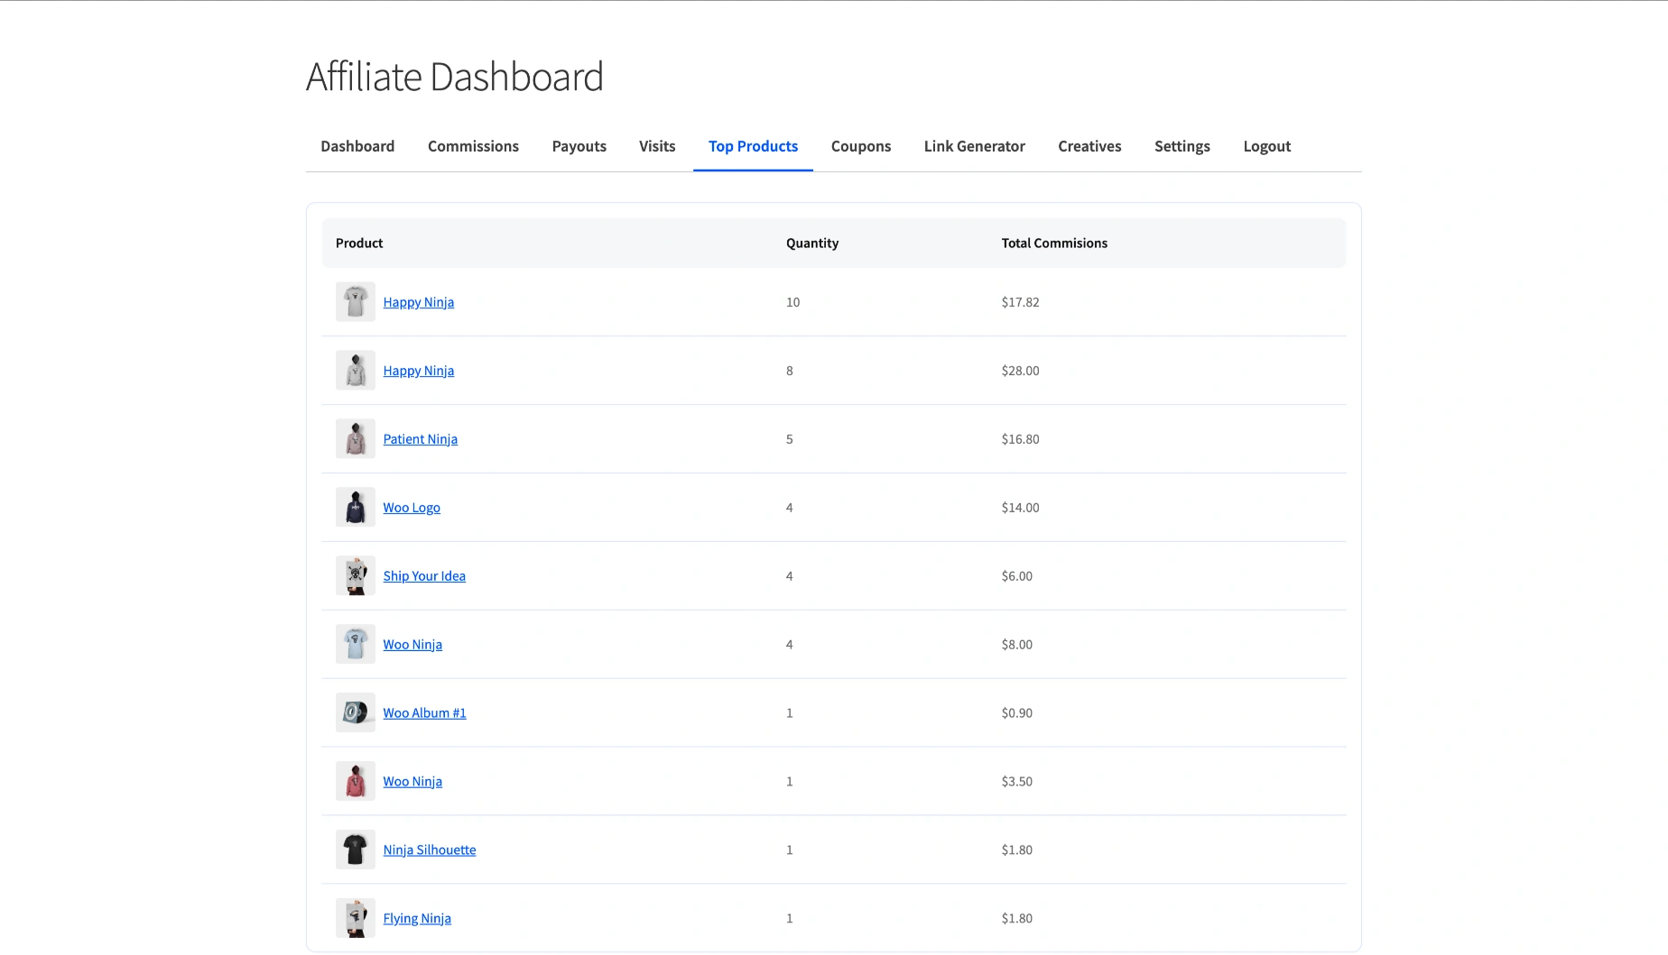The image size is (1668, 955).
Task: Open the Happy Ninja link with quantity 10
Action: click(418, 302)
